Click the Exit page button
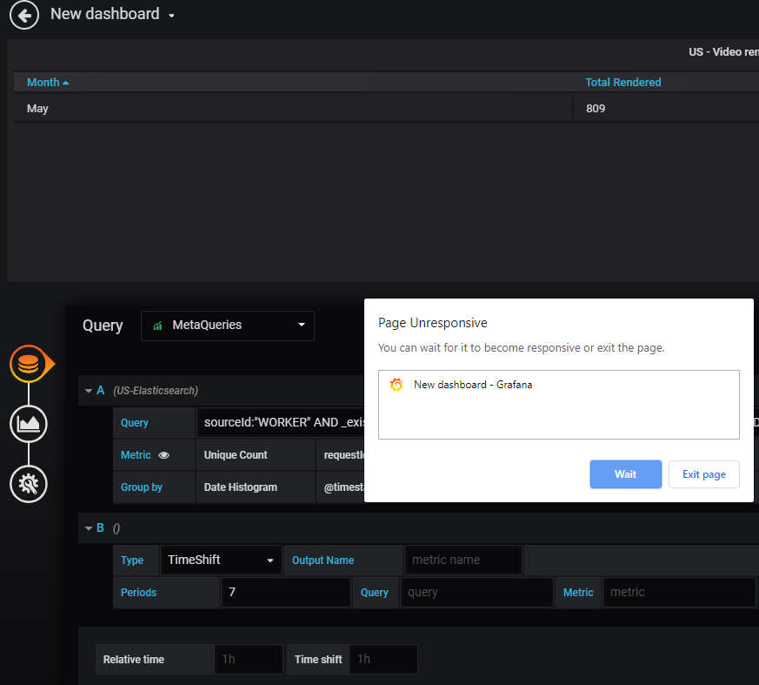Screen dimensions: 759x685 click(703, 474)
